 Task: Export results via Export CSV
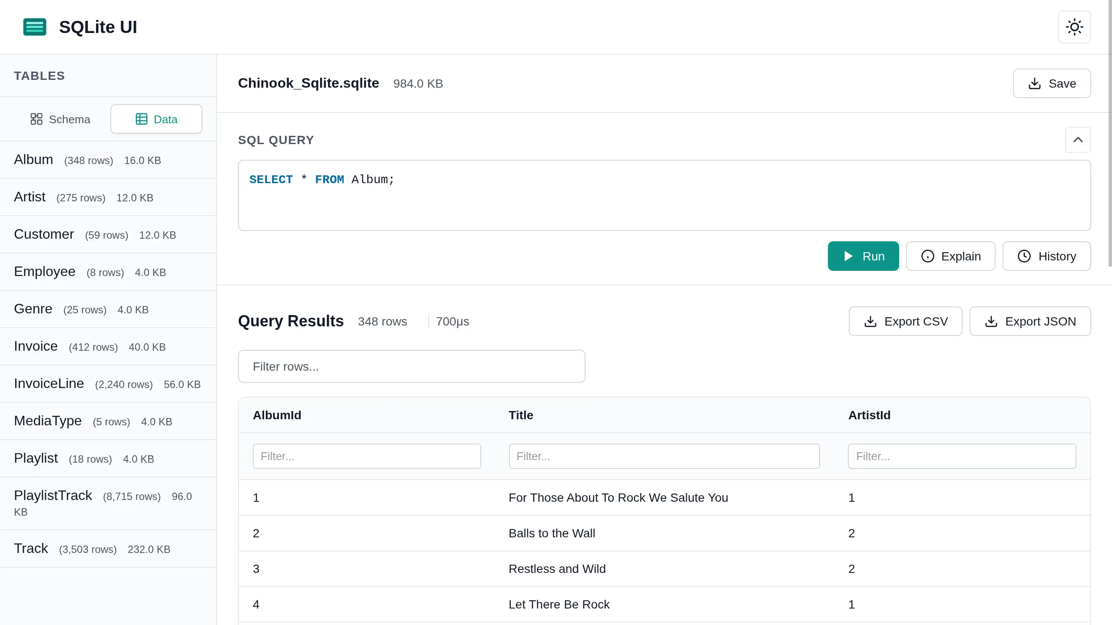point(905,321)
